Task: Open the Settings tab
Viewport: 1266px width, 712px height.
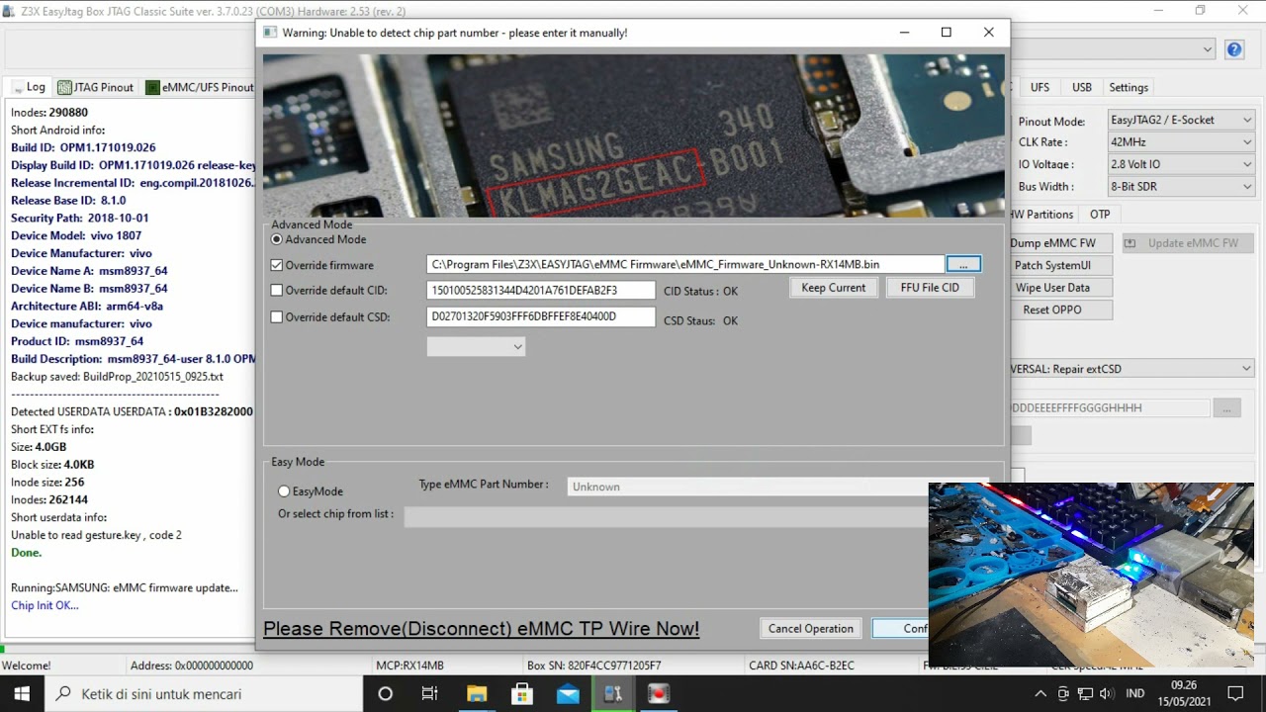Action: coord(1129,87)
